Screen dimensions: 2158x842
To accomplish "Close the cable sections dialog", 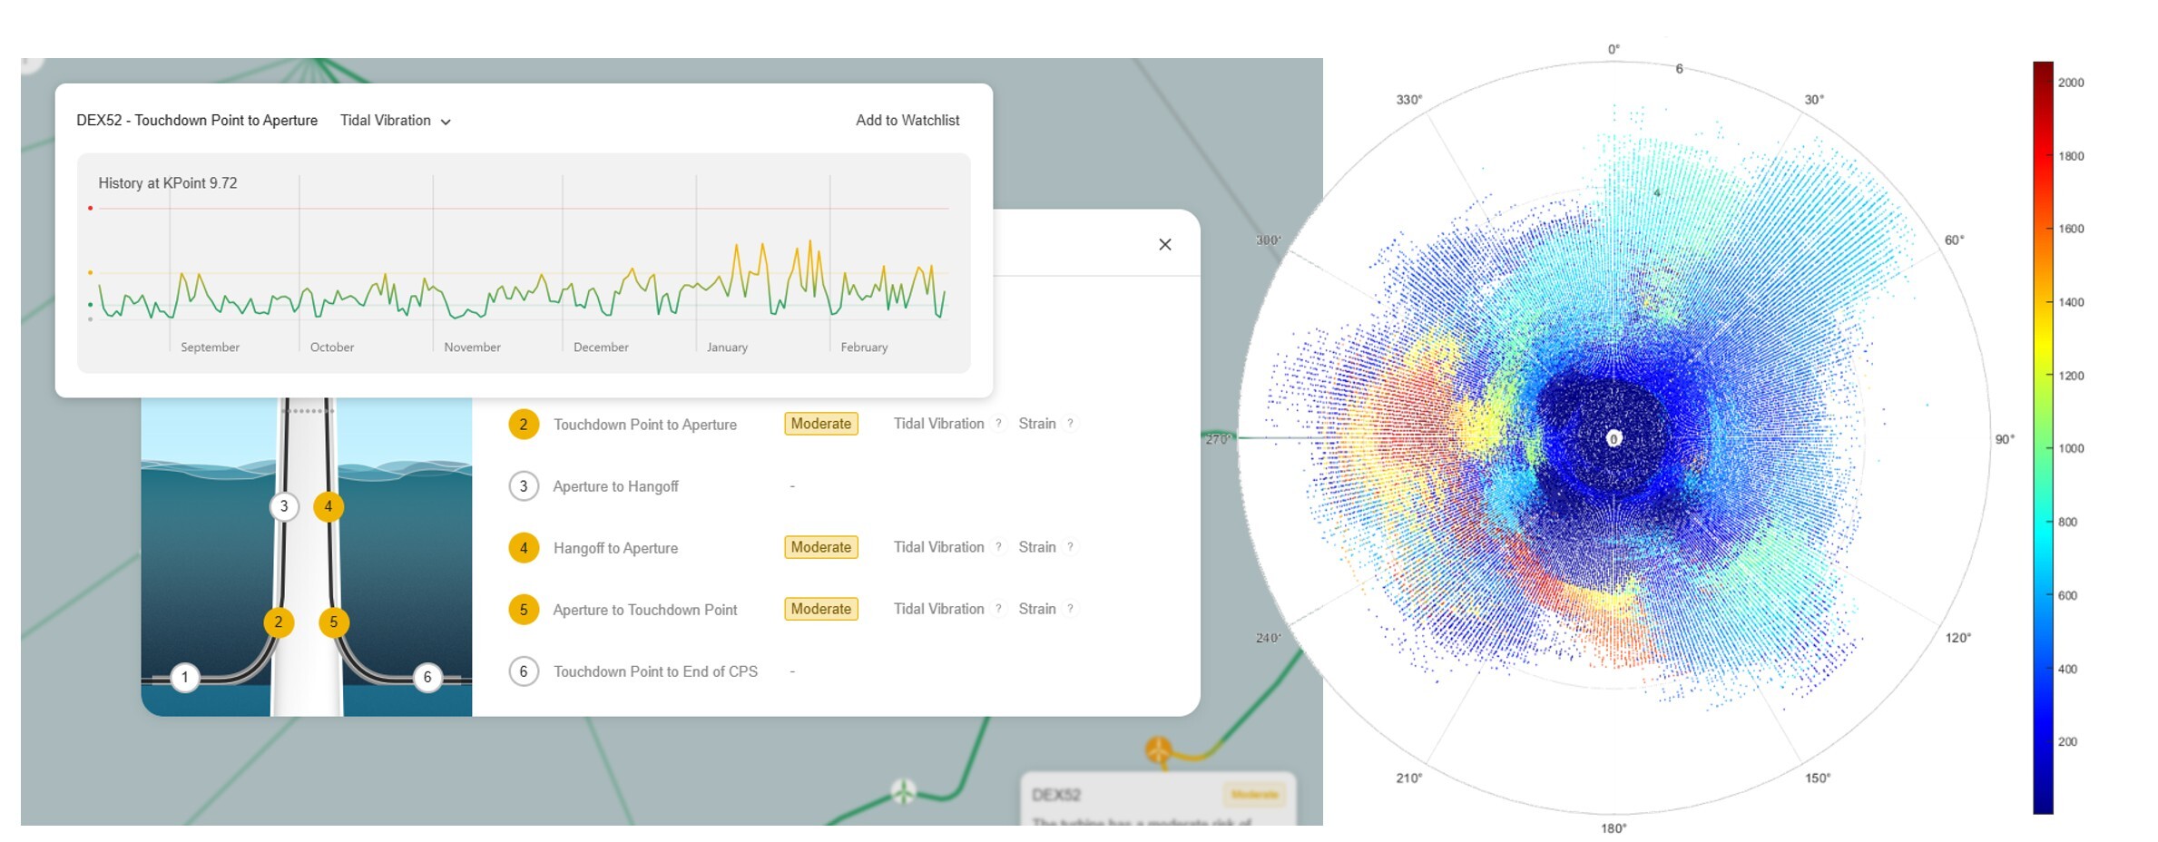I will [1165, 245].
